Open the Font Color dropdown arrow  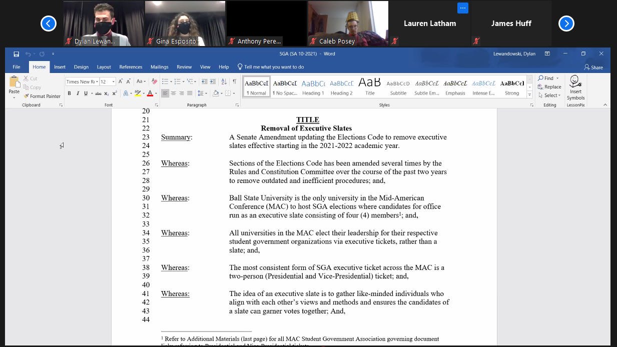[x=156, y=93]
